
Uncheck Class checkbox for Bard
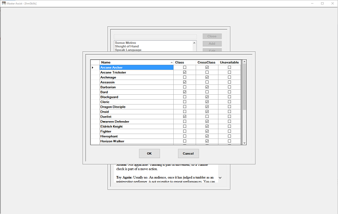click(x=184, y=92)
